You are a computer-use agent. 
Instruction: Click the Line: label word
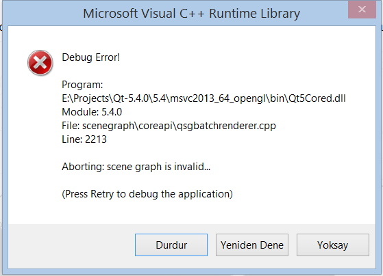point(72,139)
